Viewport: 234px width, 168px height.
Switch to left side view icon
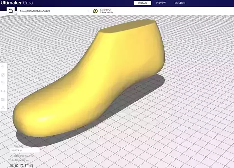[x=27, y=166]
